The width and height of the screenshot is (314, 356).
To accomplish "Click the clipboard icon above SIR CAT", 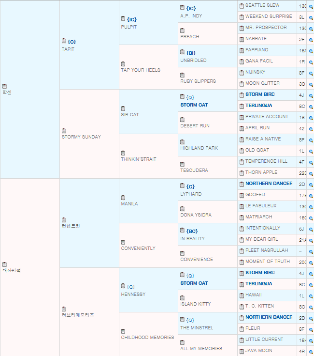I will (123, 108).
